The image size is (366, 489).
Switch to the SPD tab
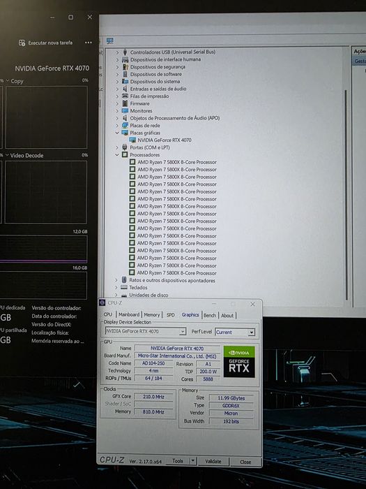click(171, 315)
